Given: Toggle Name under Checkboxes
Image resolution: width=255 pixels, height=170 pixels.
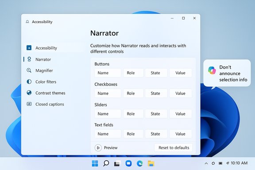Looking at the screenshot, I should [x=108, y=93].
